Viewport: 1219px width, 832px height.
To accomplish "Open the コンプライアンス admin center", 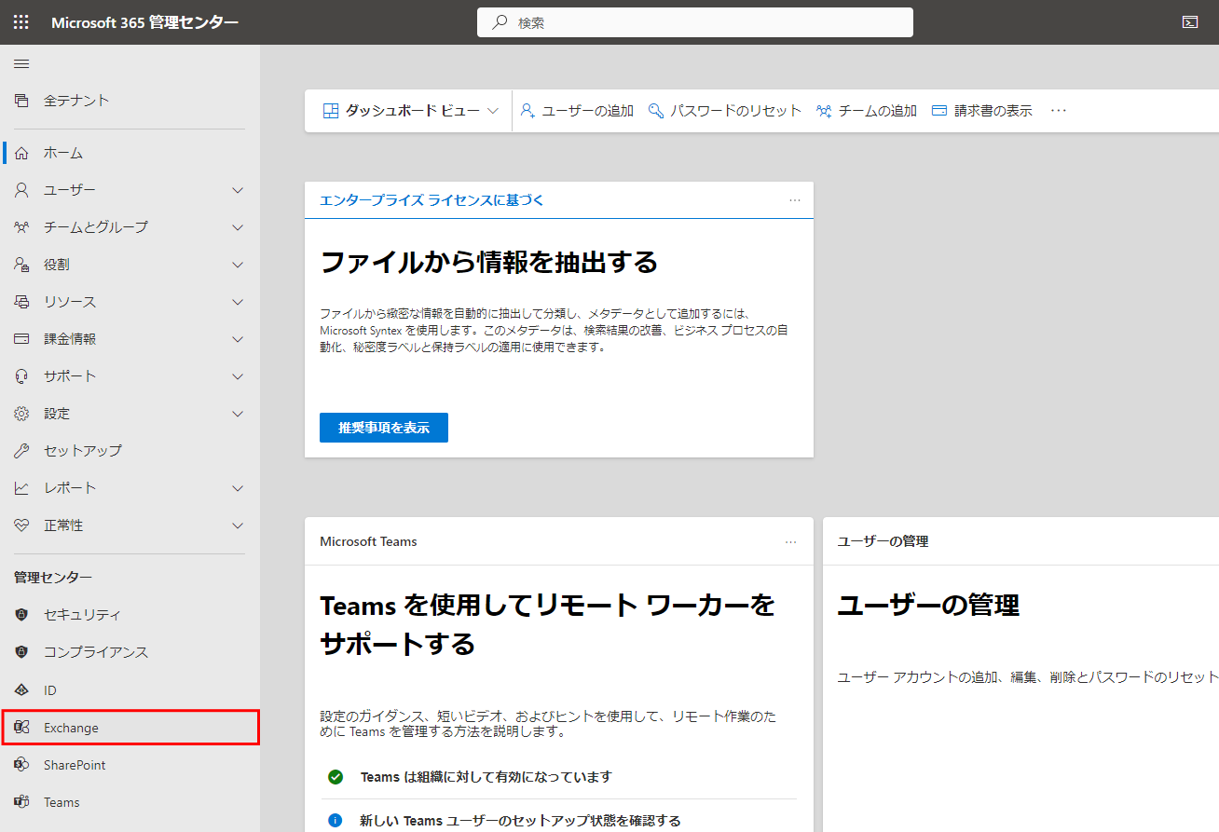I will 130,652.
